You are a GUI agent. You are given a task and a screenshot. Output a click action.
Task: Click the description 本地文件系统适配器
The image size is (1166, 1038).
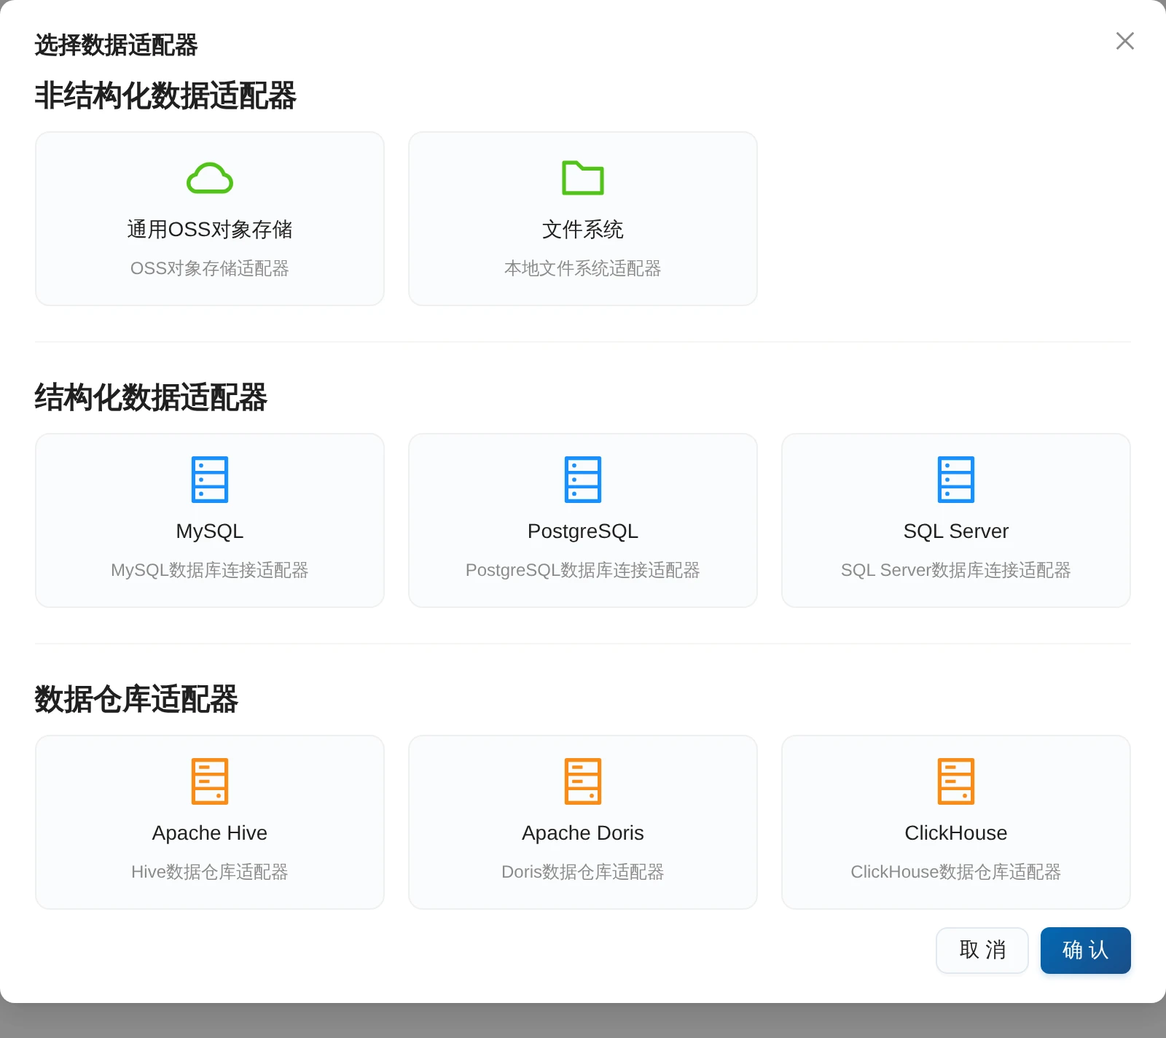click(x=583, y=268)
